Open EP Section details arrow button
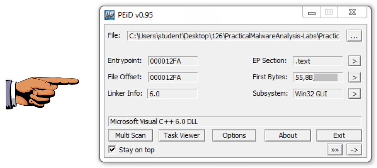This screenshot has width=377, height=168. pyautogui.click(x=354, y=61)
